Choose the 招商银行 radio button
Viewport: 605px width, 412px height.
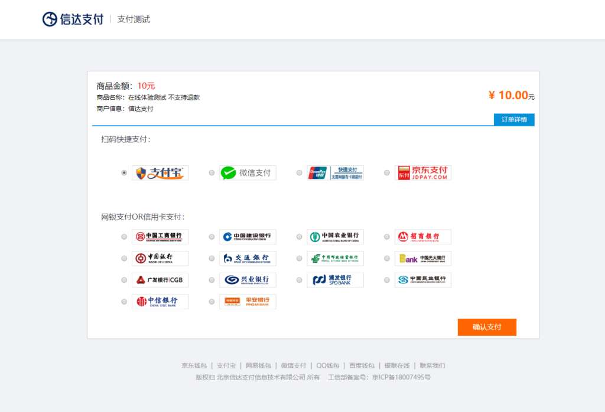click(x=386, y=237)
